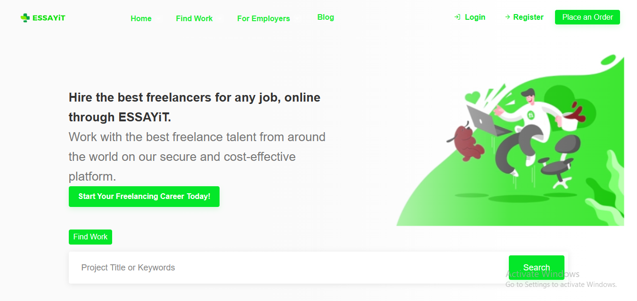Open the Register link
This screenshot has height=301, width=637.
(528, 17)
